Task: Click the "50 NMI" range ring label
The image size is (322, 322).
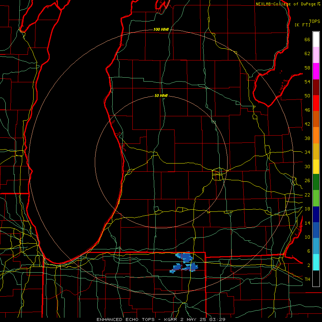Action: [x=161, y=96]
